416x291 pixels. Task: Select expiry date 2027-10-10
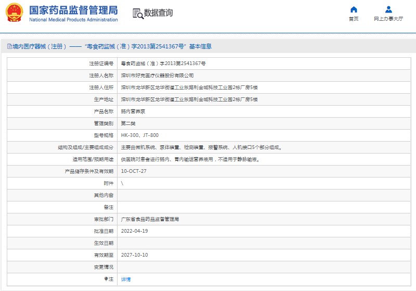(x=135, y=255)
